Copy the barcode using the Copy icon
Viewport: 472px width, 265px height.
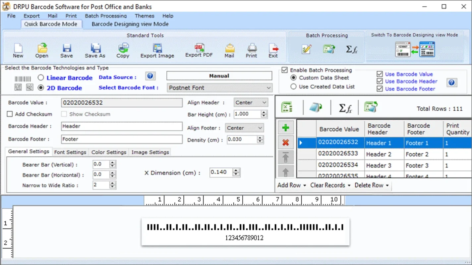tap(123, 48)
